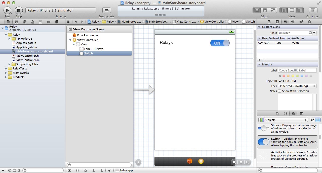Hide the navigator pane view button

(x=284, y=10)
